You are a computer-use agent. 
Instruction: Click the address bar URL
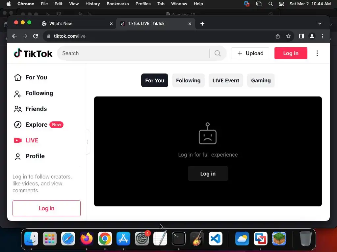70,36
